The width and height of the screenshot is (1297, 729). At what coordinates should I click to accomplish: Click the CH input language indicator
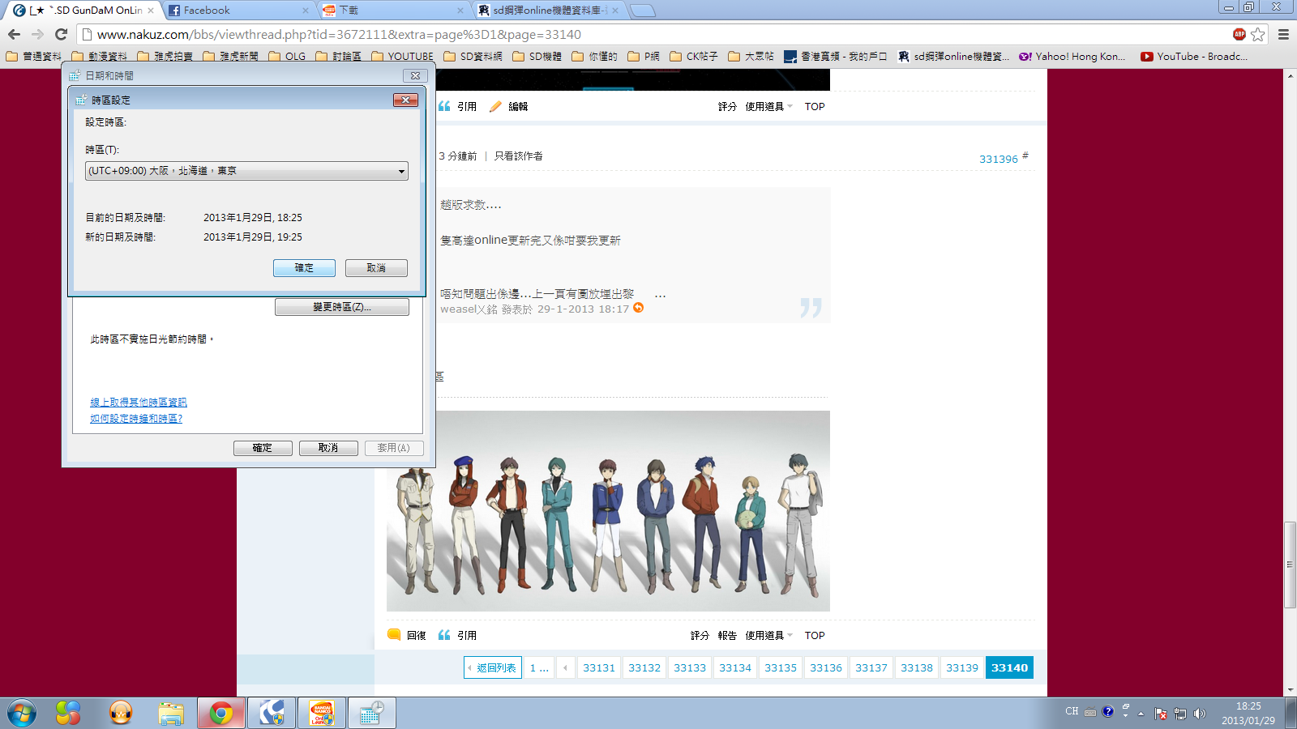click(1072, 711)
